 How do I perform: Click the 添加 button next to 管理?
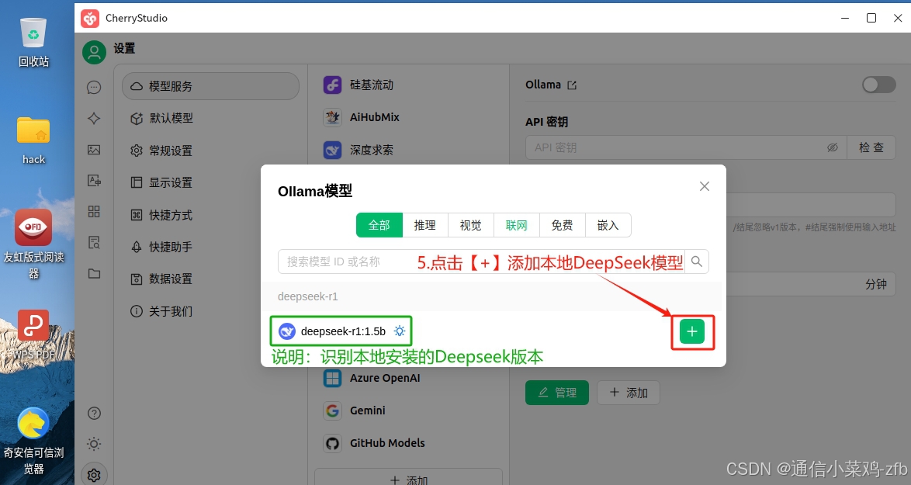[x=628, y=393]
